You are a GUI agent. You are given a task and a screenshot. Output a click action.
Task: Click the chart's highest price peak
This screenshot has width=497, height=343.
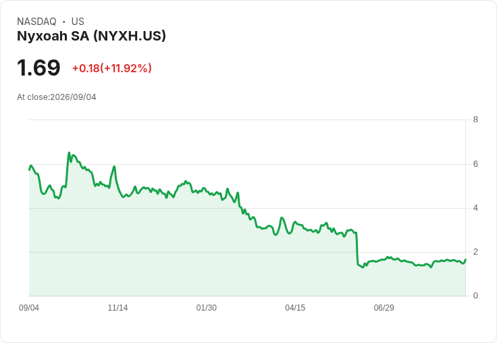[69, 153]
